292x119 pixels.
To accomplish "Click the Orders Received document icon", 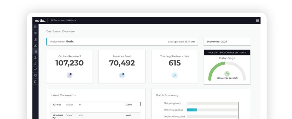I will tap(70, 75).
